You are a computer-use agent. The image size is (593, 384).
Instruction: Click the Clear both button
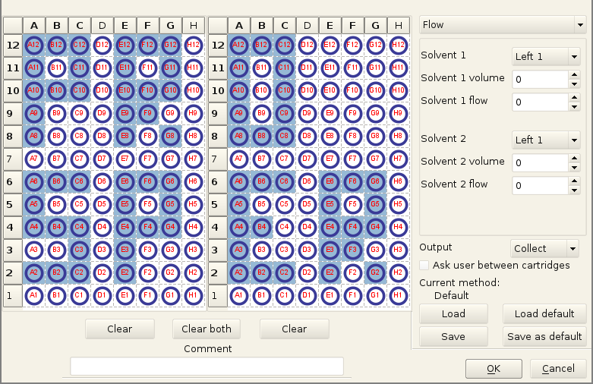tap(207, 329)
